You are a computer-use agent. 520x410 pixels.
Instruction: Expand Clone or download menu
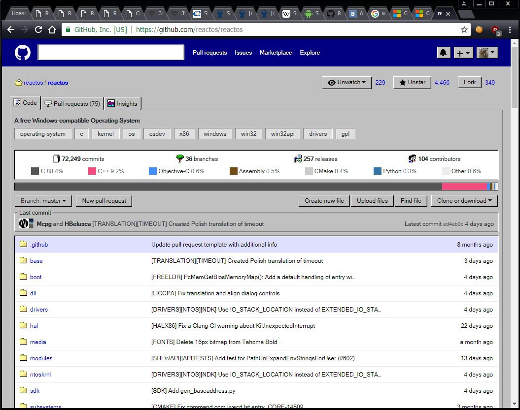click(x=464, y=201)
